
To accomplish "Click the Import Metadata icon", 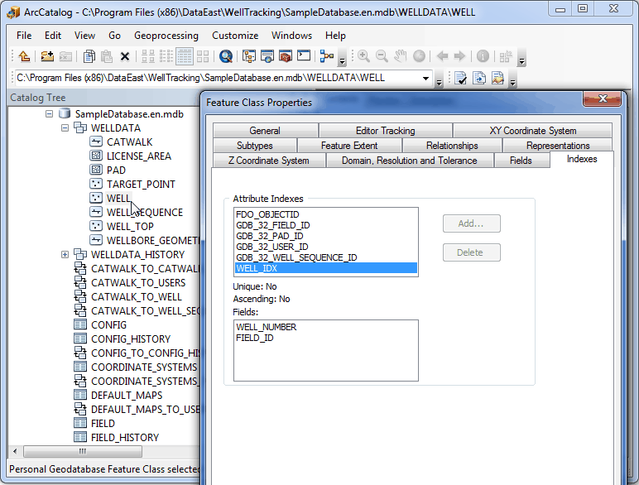I will tap(497, 78).
